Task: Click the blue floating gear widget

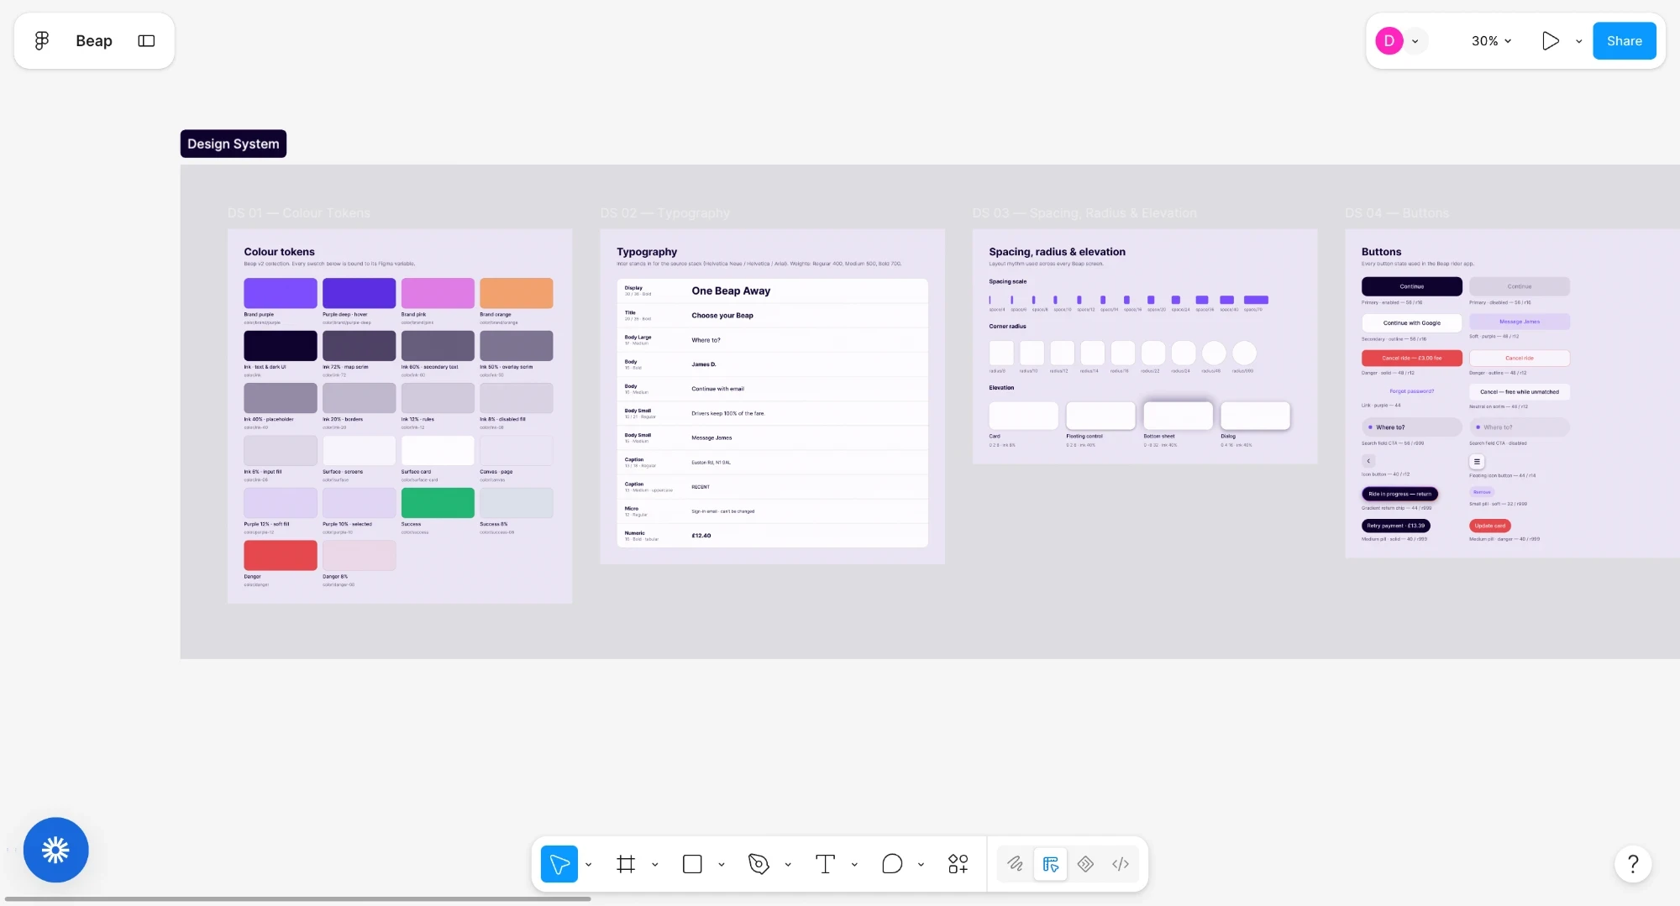Action: pos(55,850)
